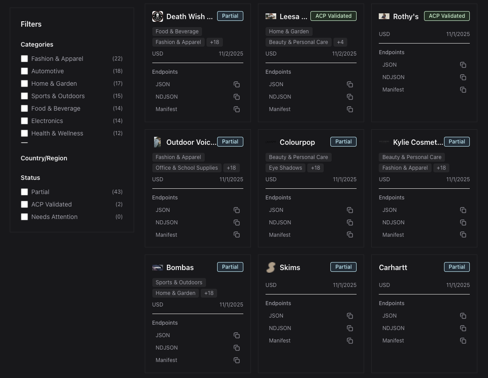The image size is (488, 378).
Task: Copy the JSON endpoint on Outdoor Voices card
Action: tap(237, 210)
